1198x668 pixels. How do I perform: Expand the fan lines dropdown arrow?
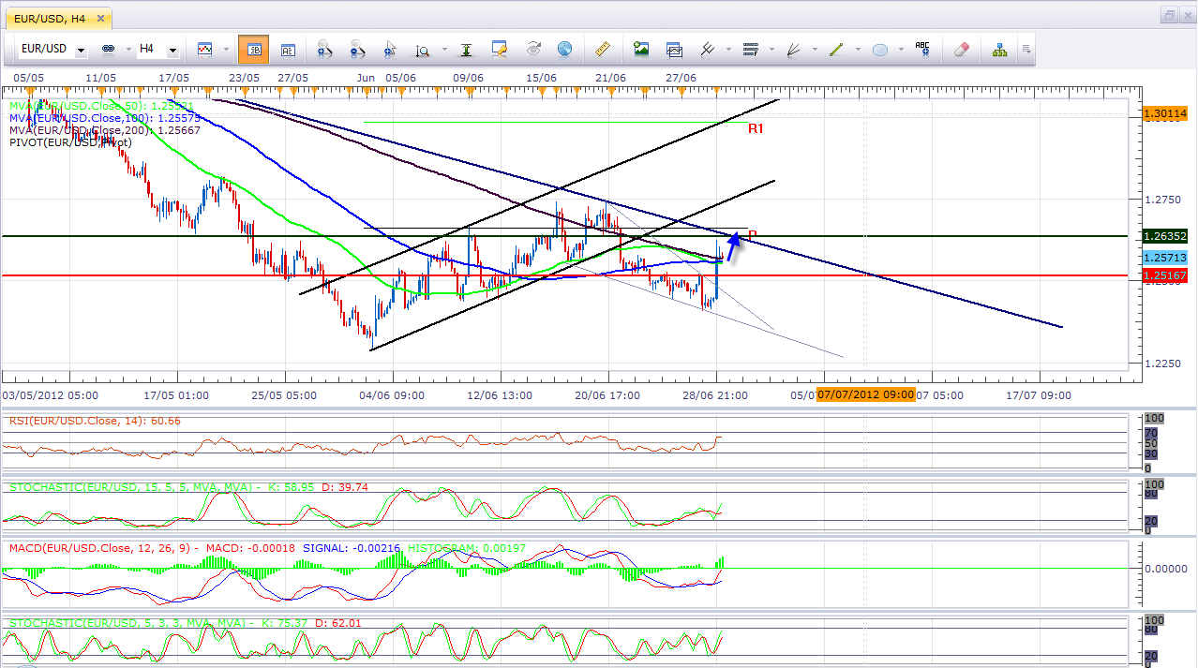(814, 50)
